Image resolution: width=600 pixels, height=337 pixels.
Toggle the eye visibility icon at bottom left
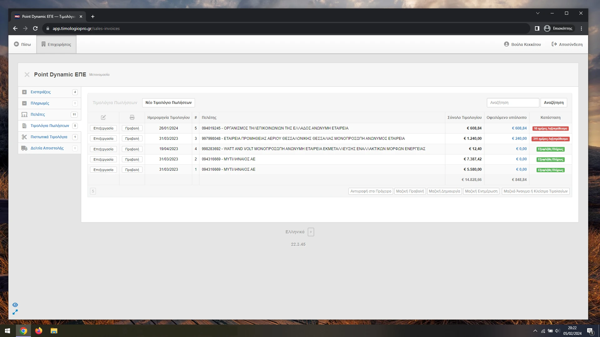(15, 305)
